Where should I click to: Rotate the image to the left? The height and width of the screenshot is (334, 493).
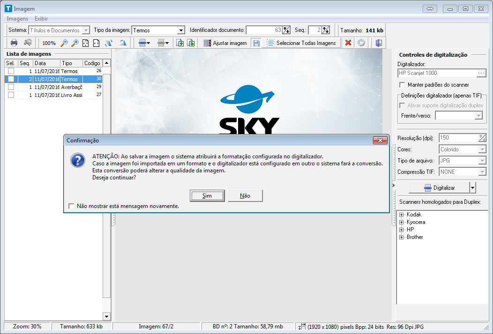pyautogui.click(x=109, y=43)
